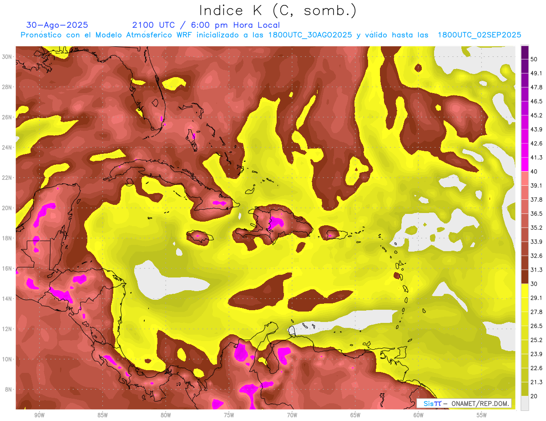Click the color scale value 36.5
This screenshot has height=421, width=546.
tap(536, 213)
